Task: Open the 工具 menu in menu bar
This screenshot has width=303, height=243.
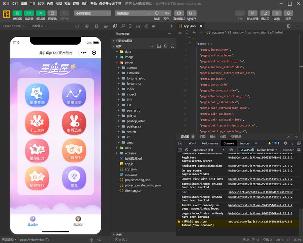Action: tap(32, 4)
